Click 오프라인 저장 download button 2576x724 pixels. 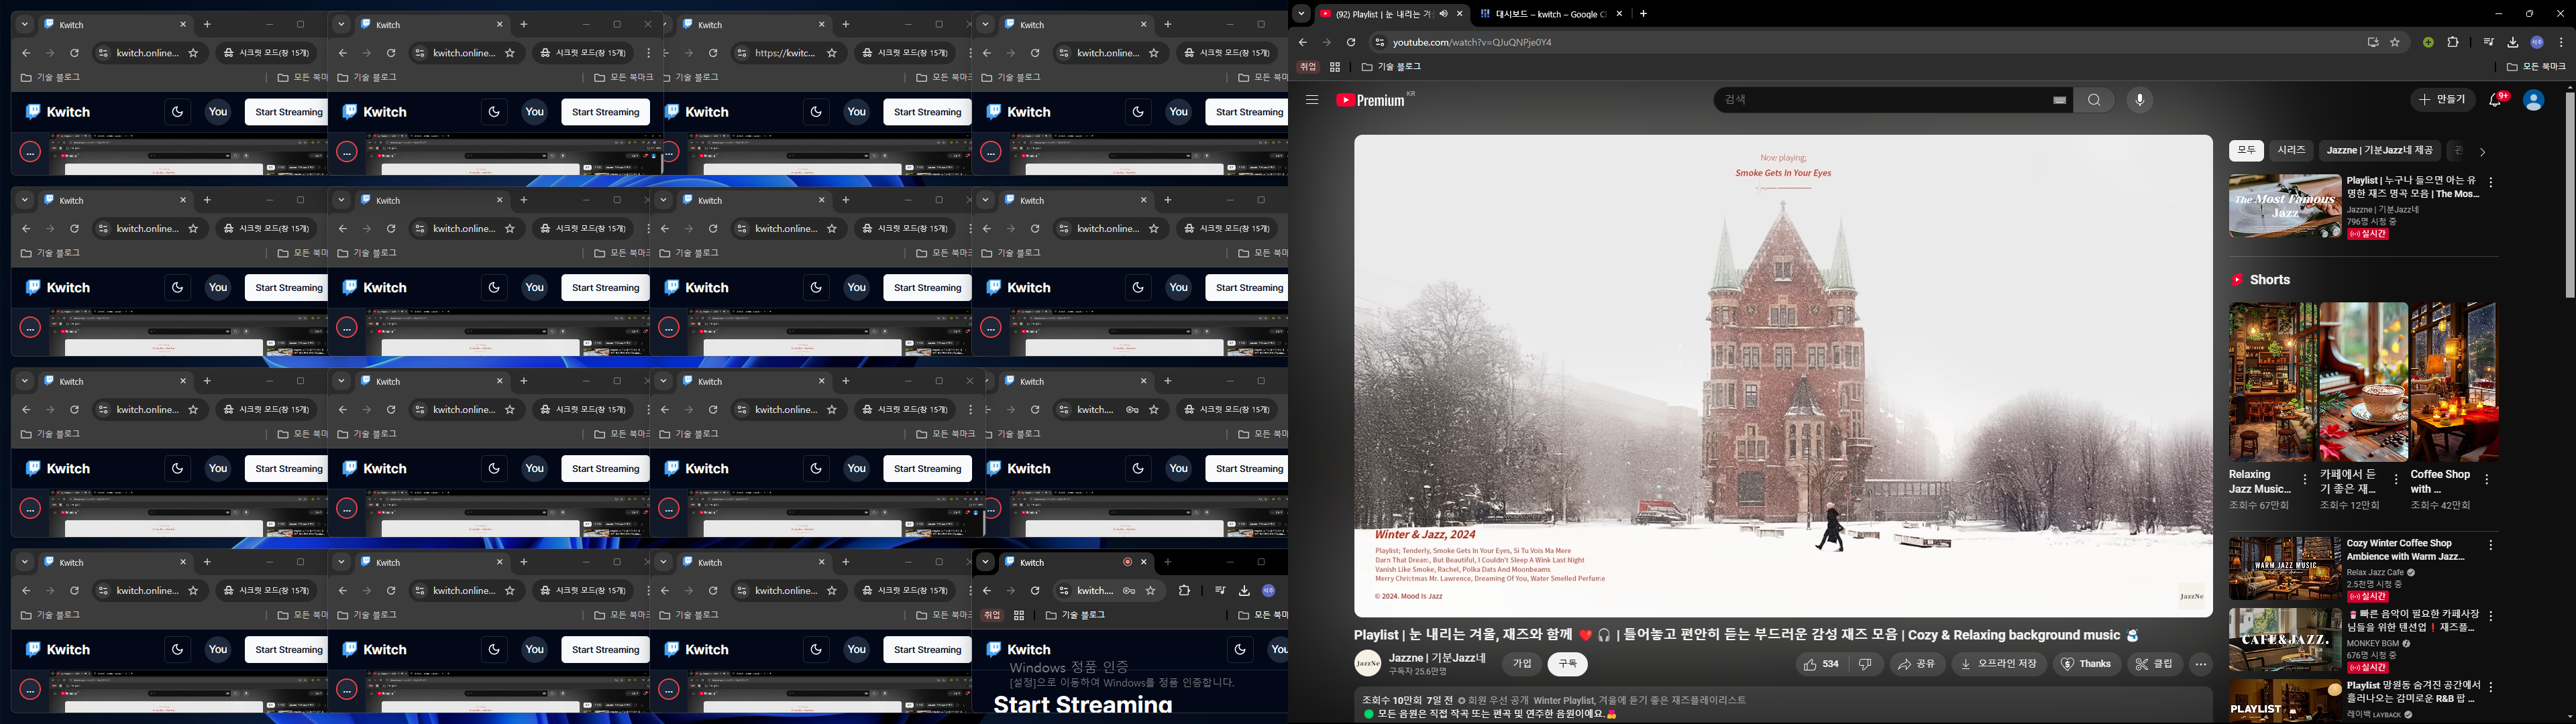(x=1999, y=664)
